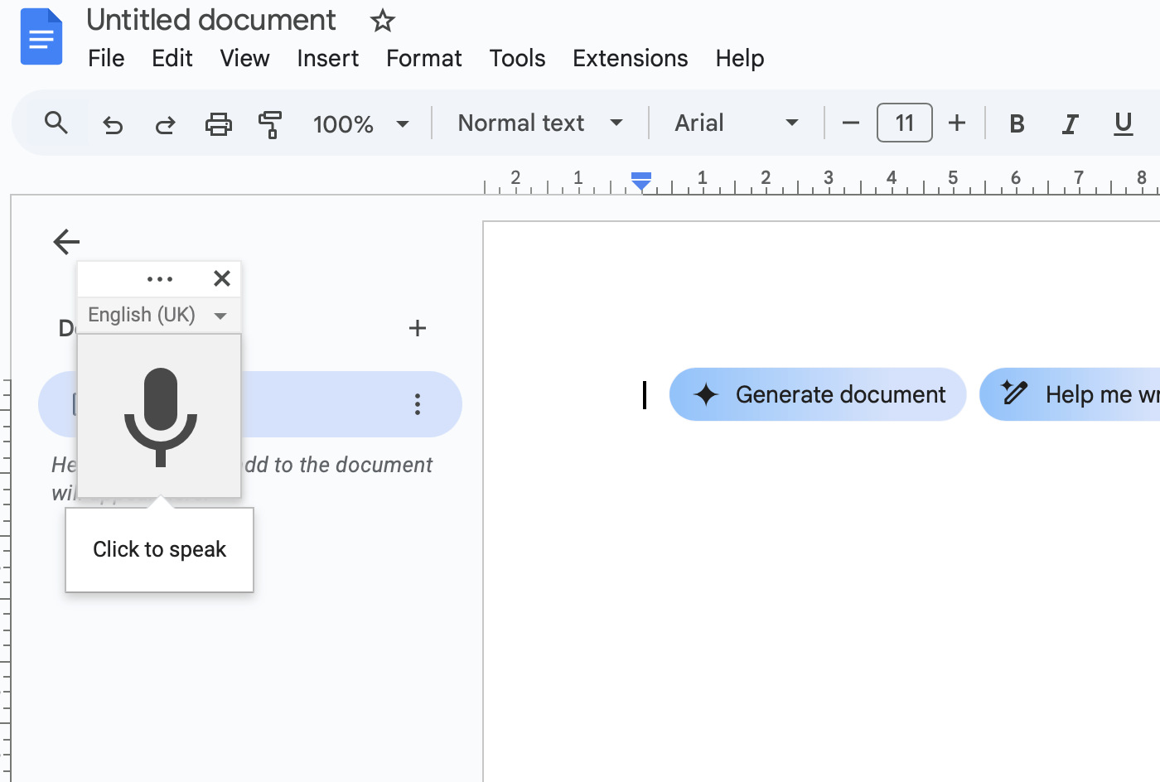Click the undo icon

pos(113,123)
